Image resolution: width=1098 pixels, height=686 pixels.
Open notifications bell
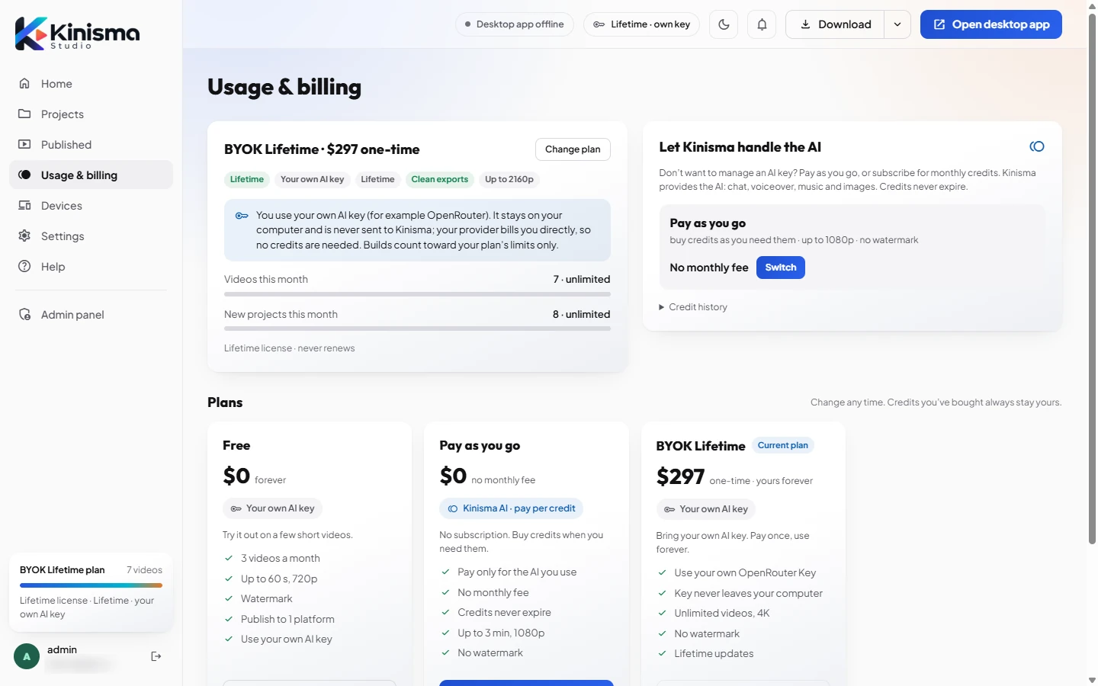pyautogui.click(x=762, y=24)
